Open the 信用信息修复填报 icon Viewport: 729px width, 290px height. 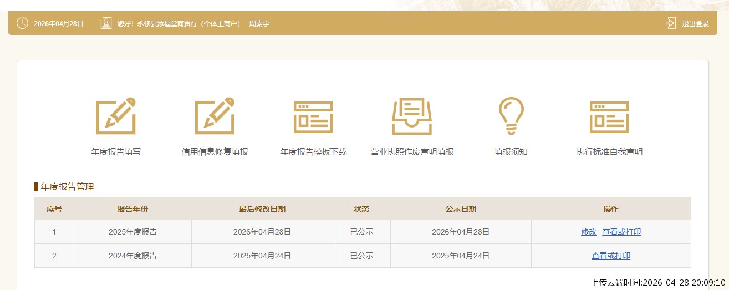pyautogui.click(x=215, y=116)
